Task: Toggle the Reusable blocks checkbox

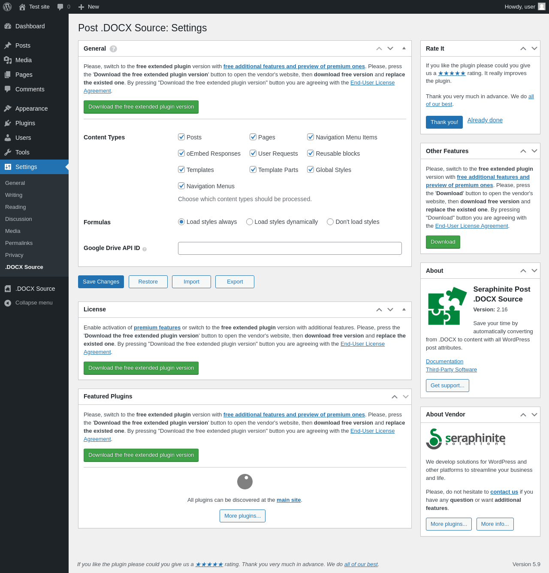Action: tap(311, 153)
